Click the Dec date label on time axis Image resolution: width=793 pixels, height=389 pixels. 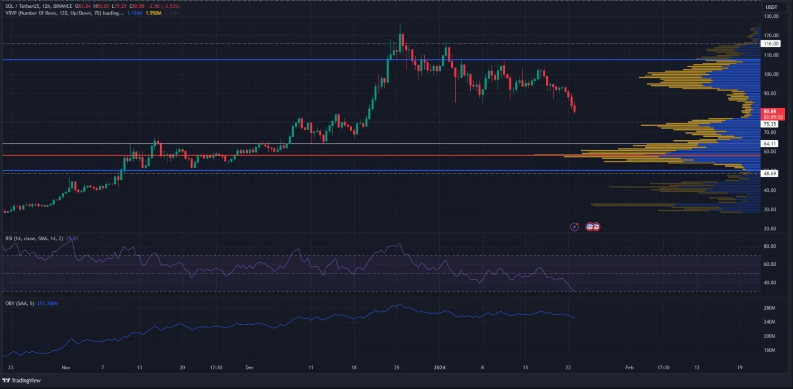pyautogui.click(x=249, y=368)
